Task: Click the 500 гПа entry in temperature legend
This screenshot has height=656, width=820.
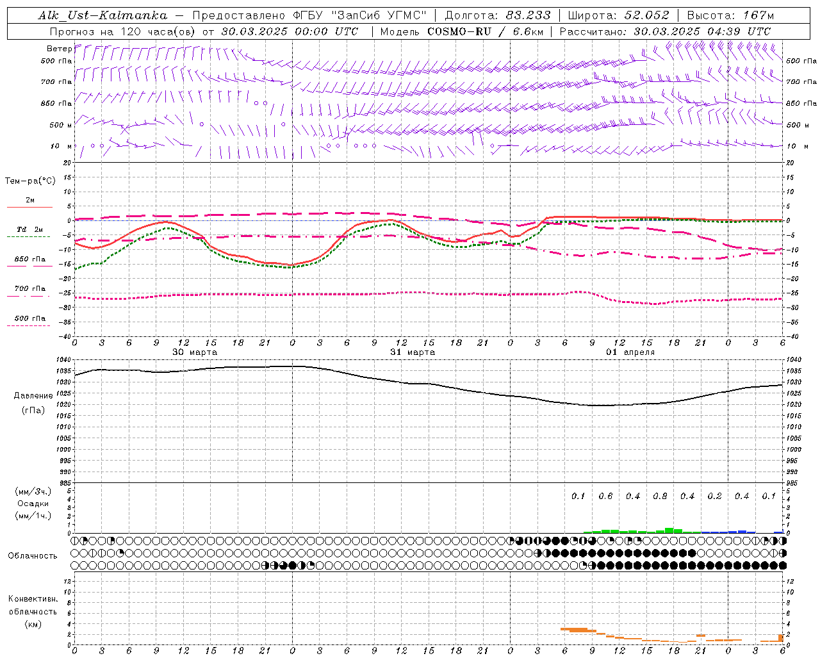Action: pos(30,318)
